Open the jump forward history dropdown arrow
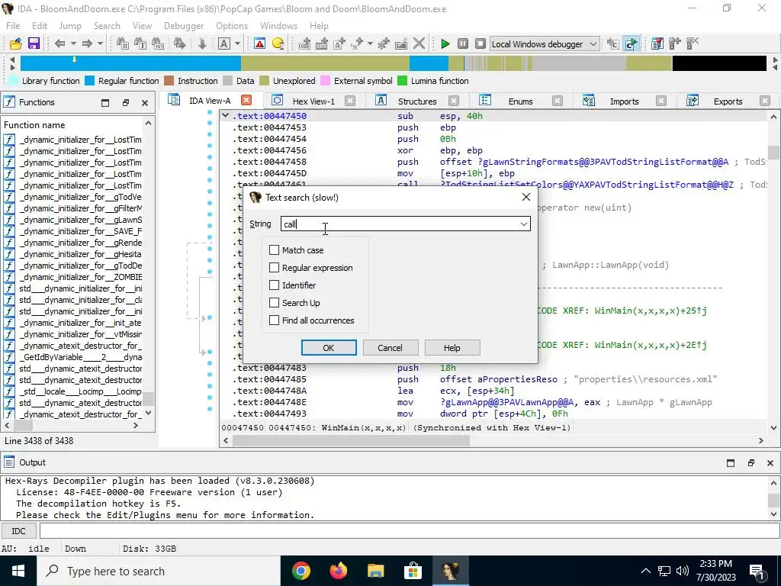 (100, 43)
